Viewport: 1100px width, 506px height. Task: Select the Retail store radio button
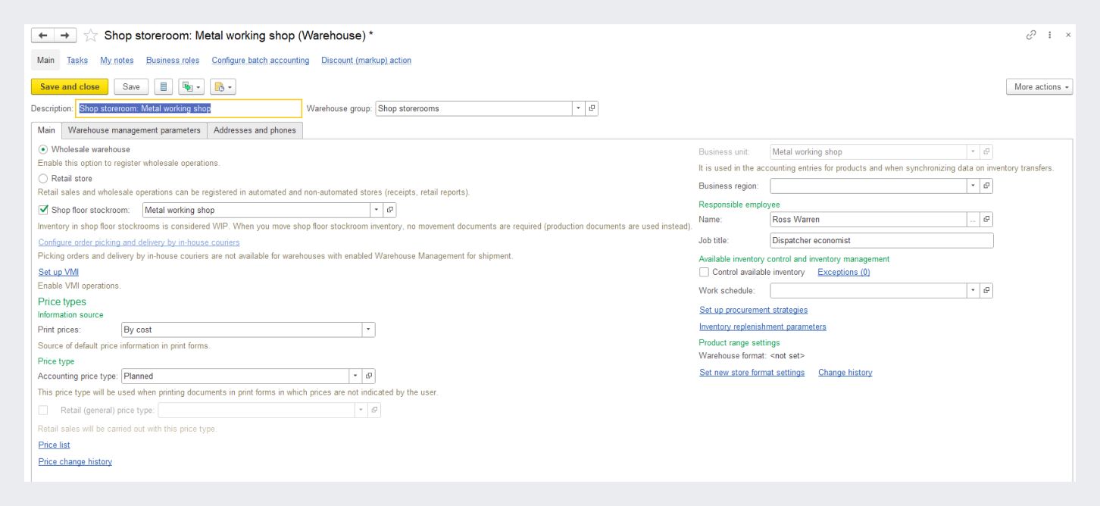click(43, 179)
